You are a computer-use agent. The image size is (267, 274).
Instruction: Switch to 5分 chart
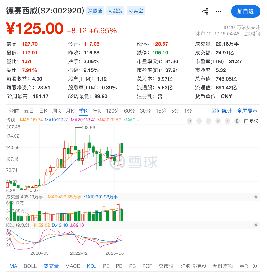click(x=175, y=111)
